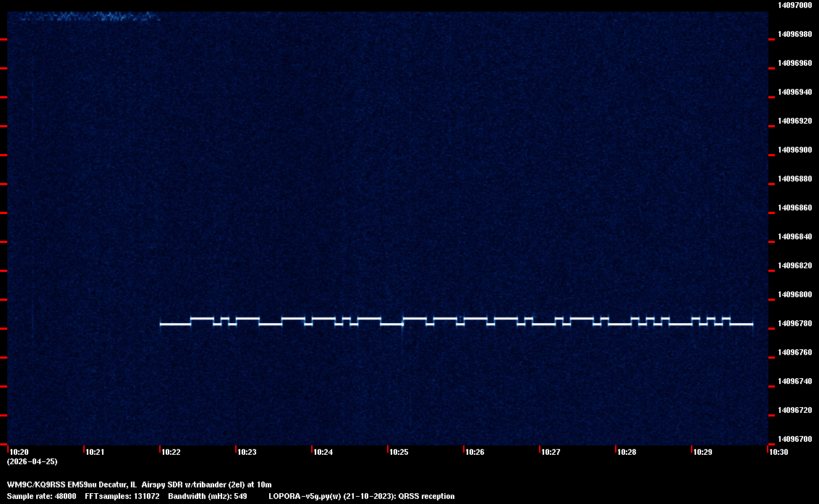
Task: Click the 10:25 time axis label
Action: [399, 452]
